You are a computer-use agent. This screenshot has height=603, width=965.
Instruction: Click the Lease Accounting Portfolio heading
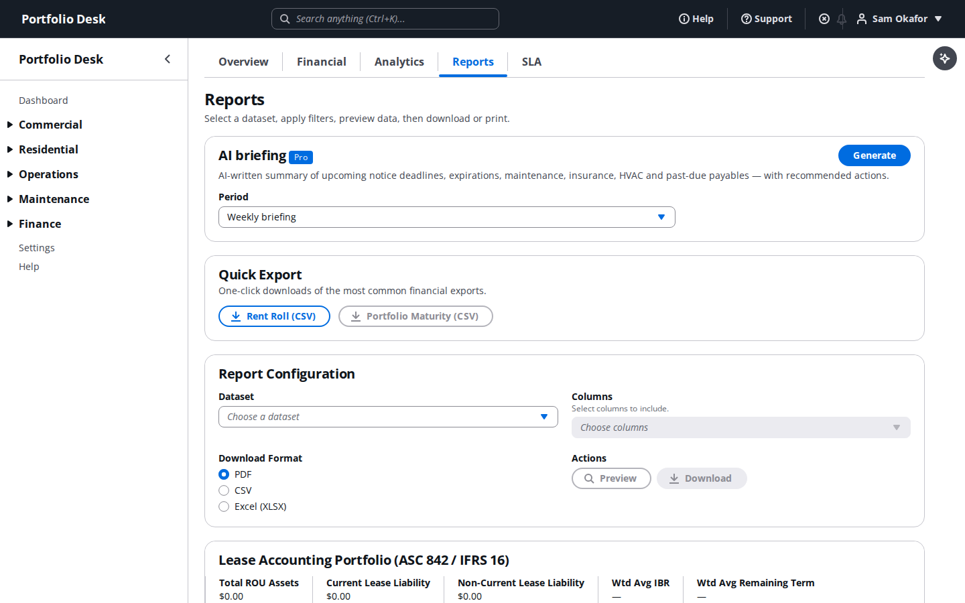(x=364, y=560)
